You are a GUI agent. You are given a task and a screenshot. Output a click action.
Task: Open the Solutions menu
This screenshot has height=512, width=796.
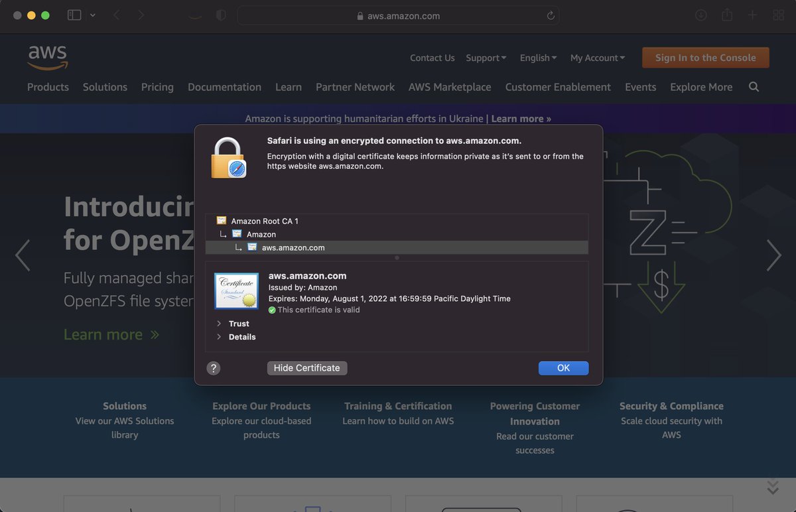click(105, 87)
